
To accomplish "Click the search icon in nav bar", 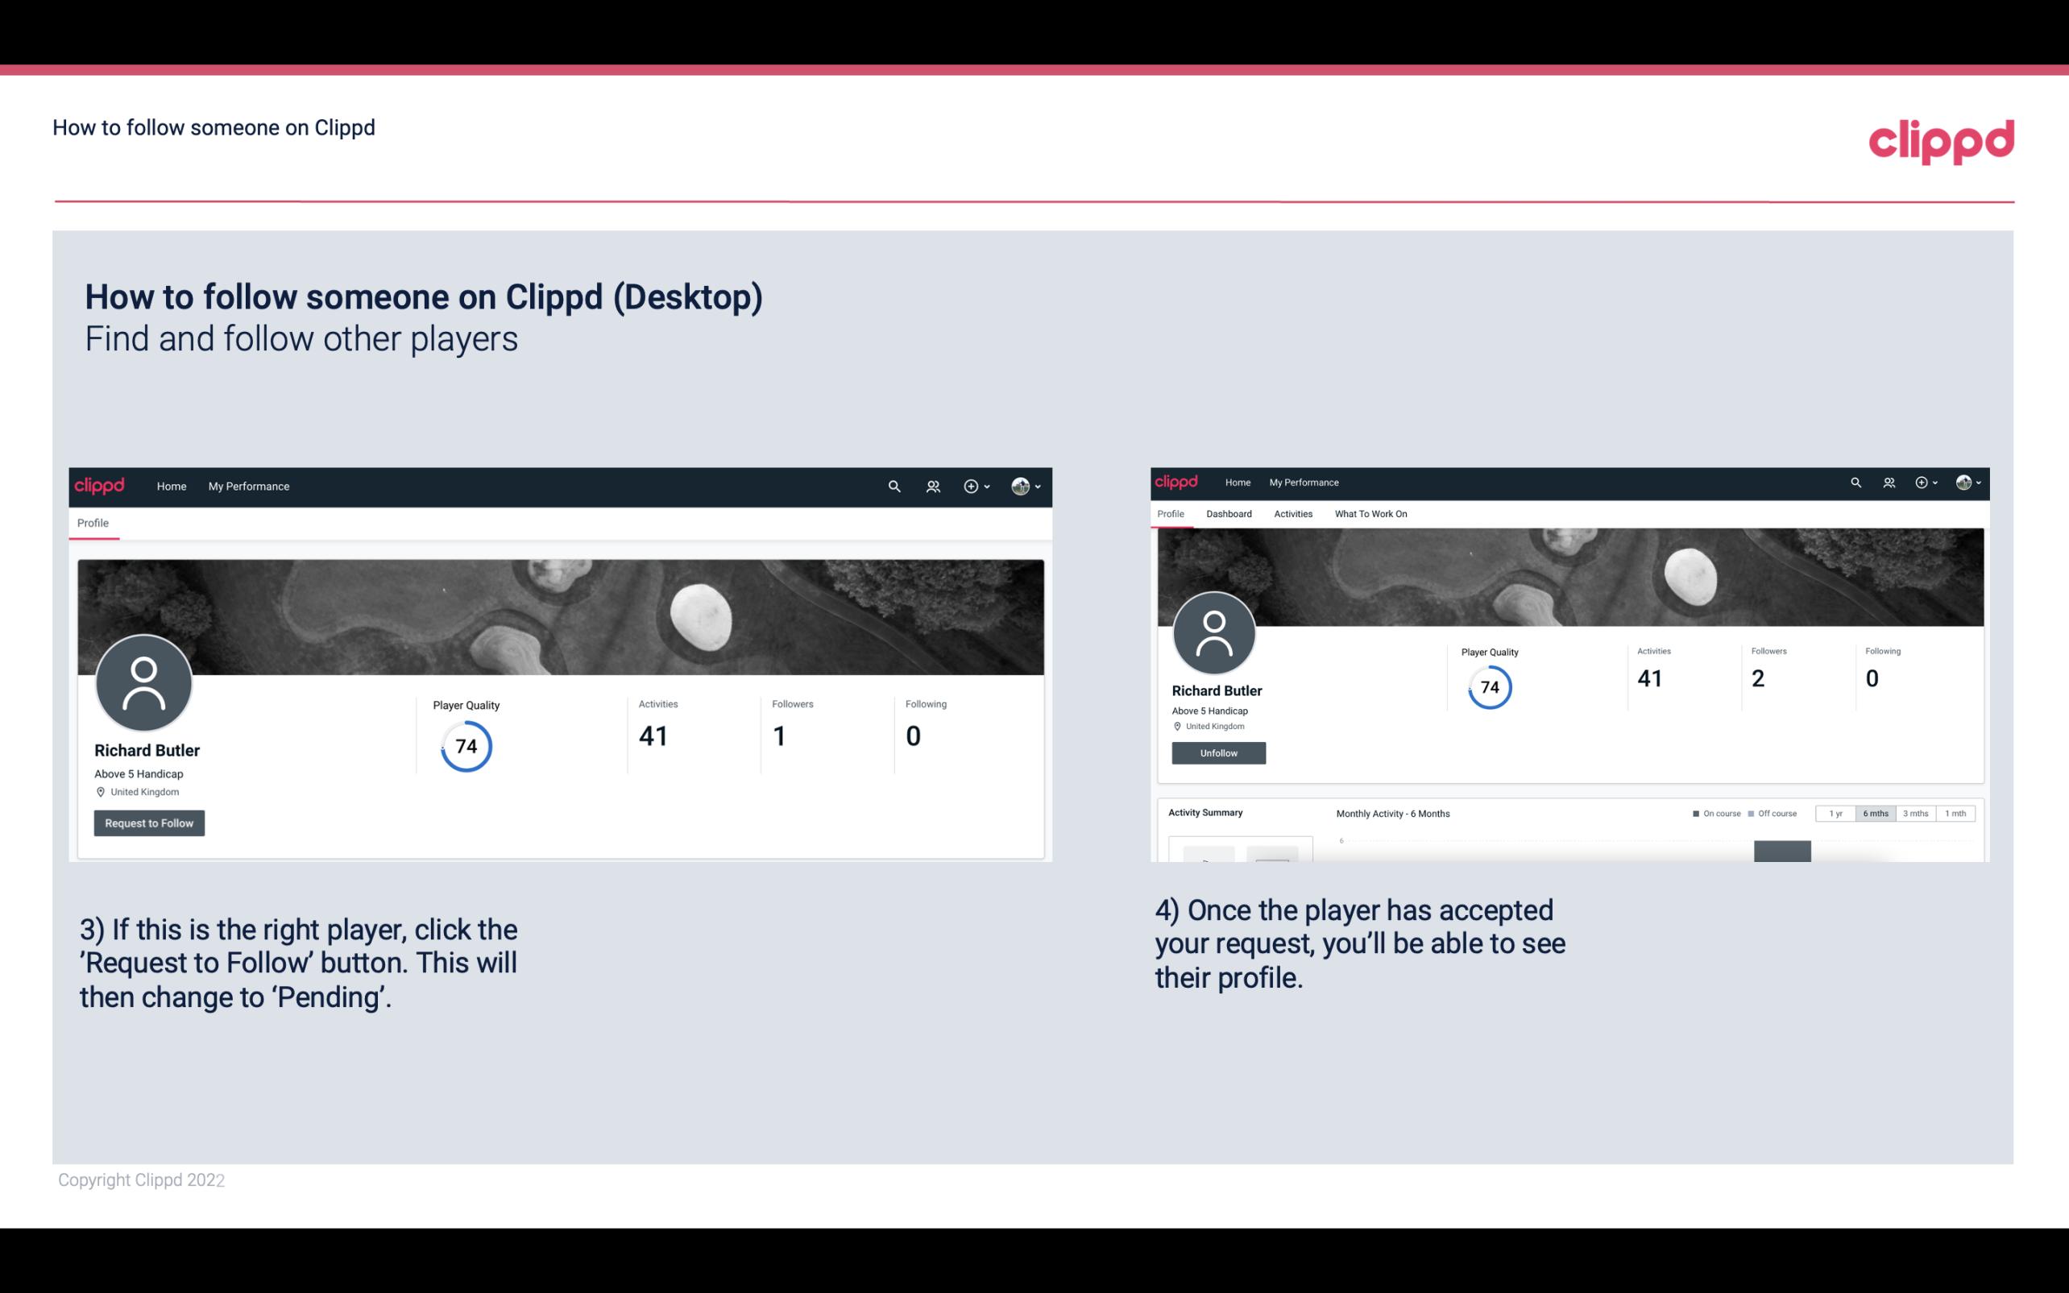I will 894,486.
